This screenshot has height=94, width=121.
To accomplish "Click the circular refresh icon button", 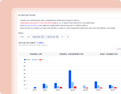I will pos(68,37).
